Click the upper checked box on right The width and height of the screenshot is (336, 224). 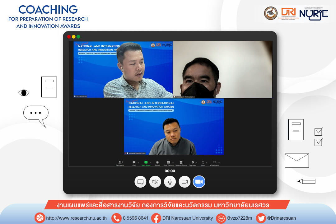point(319,131)
